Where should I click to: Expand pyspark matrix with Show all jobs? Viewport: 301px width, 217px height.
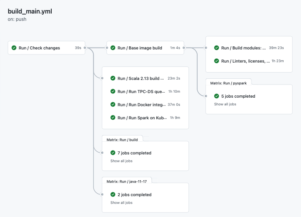[x=225, y=104]
